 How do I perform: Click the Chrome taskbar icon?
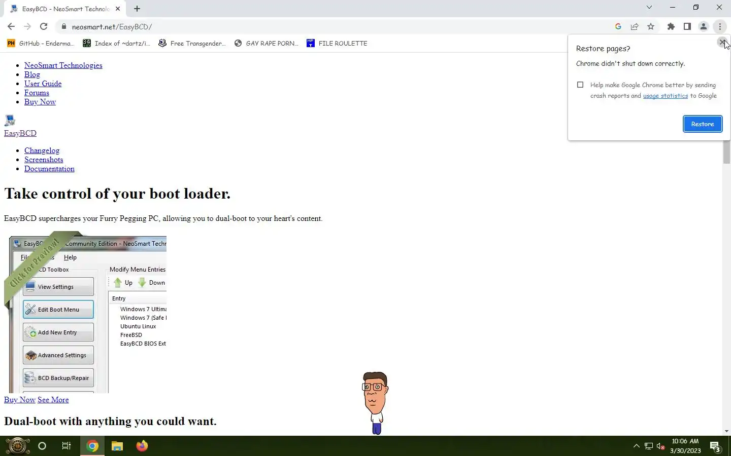pos(92,446)
